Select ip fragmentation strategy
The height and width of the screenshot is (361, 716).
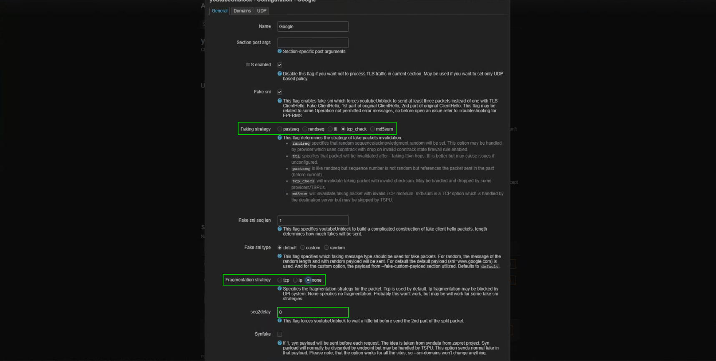295,280
